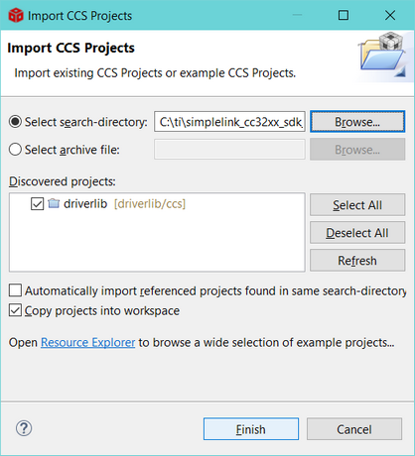Maximize the Import CCS Projects dialog
This screenshot has width=415, height=456.
[x=344, y=15]
